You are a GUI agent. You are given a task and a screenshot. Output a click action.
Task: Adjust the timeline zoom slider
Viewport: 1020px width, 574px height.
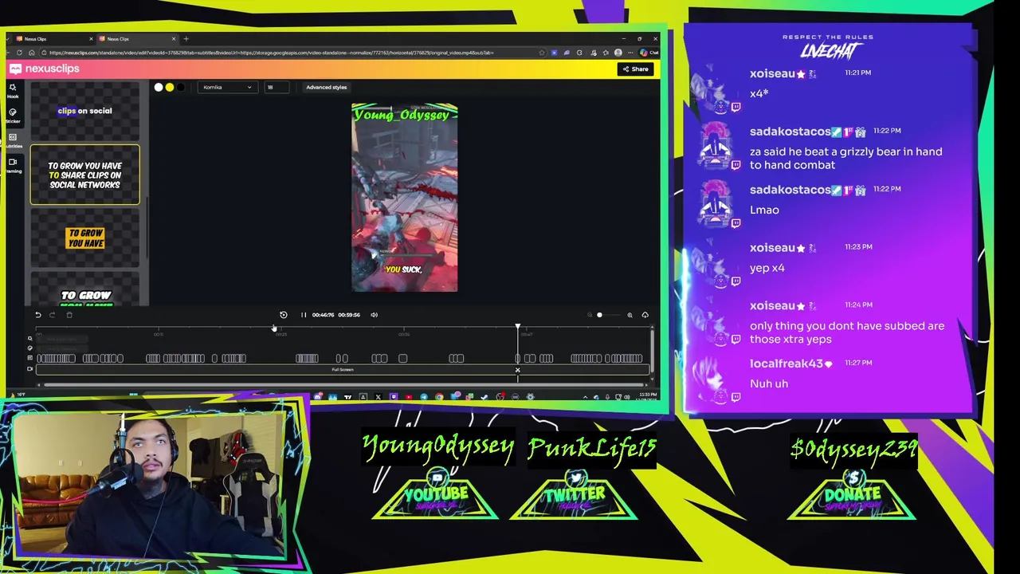pos(610,315)
